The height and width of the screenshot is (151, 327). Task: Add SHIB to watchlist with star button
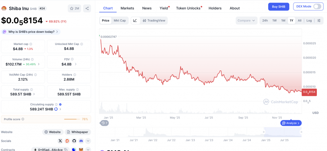[x=74, y=8]
